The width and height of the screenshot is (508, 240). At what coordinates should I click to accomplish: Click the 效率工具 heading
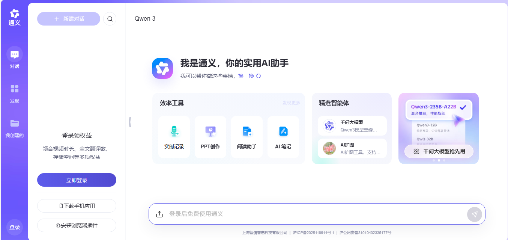(172, 103)
